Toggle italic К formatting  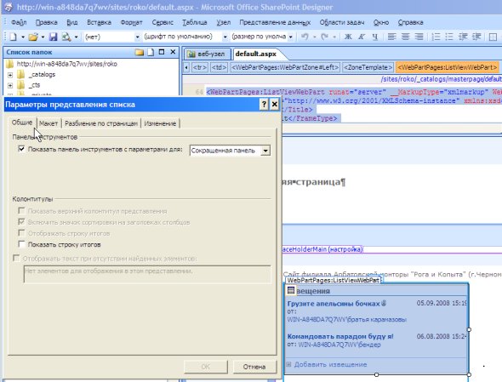[362, 37]
